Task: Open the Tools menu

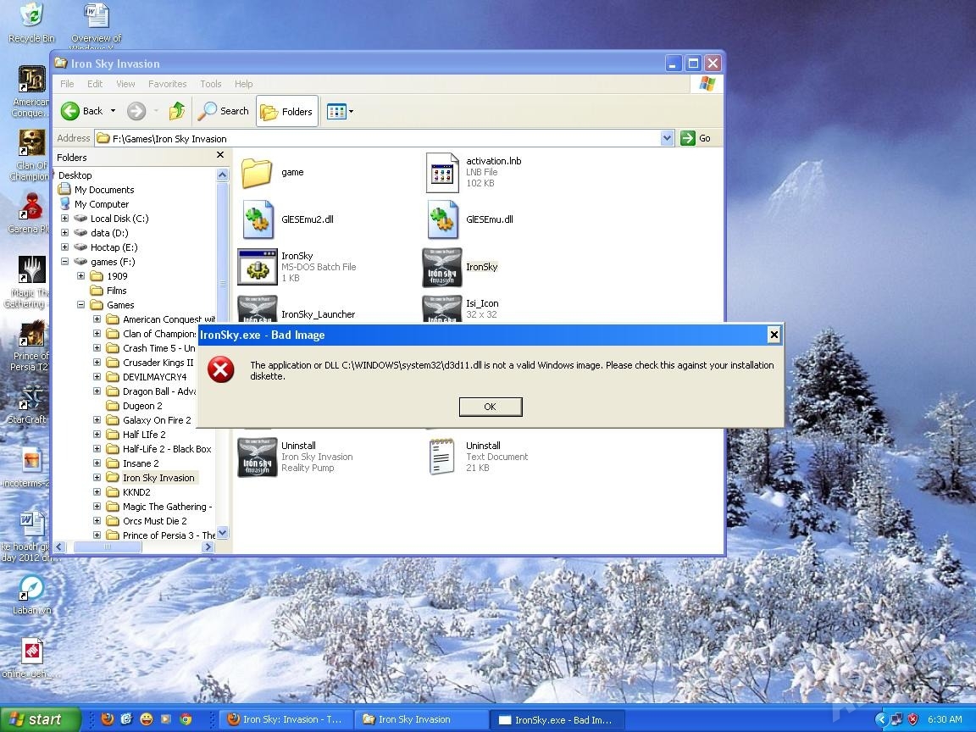Action: 210,84
